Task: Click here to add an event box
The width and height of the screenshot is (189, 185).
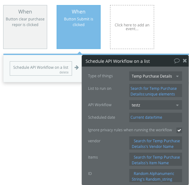Action: 132,27
